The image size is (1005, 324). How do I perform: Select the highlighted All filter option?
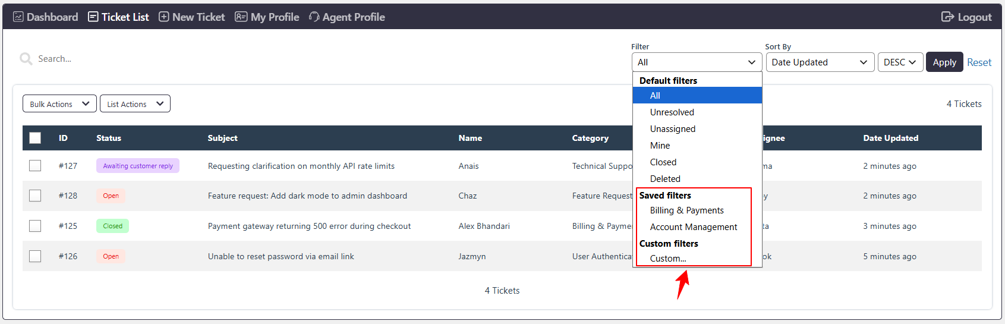697,95
